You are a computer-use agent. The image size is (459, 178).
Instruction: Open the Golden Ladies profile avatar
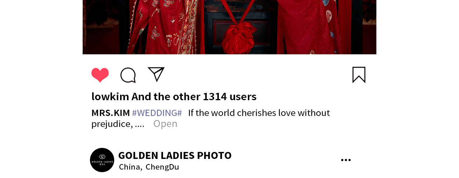point(102,160)
